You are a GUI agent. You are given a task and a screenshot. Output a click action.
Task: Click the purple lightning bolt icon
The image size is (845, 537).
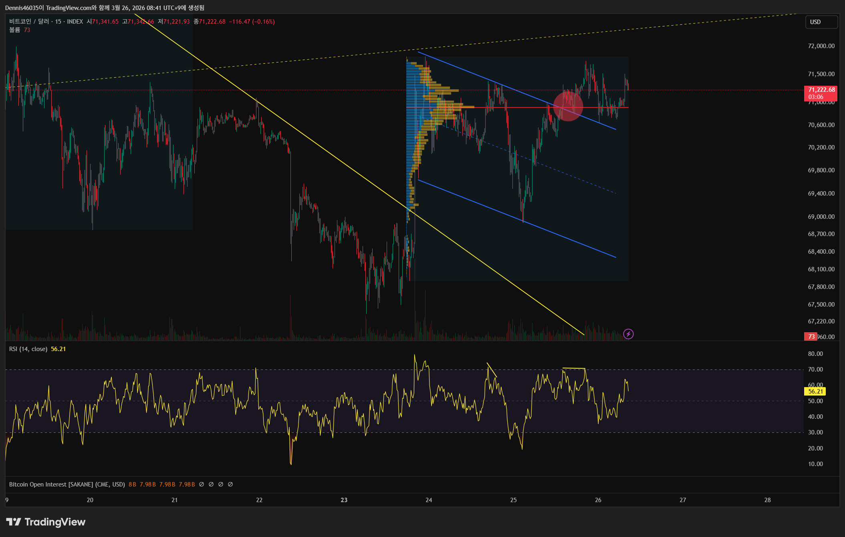pos(628,334)
